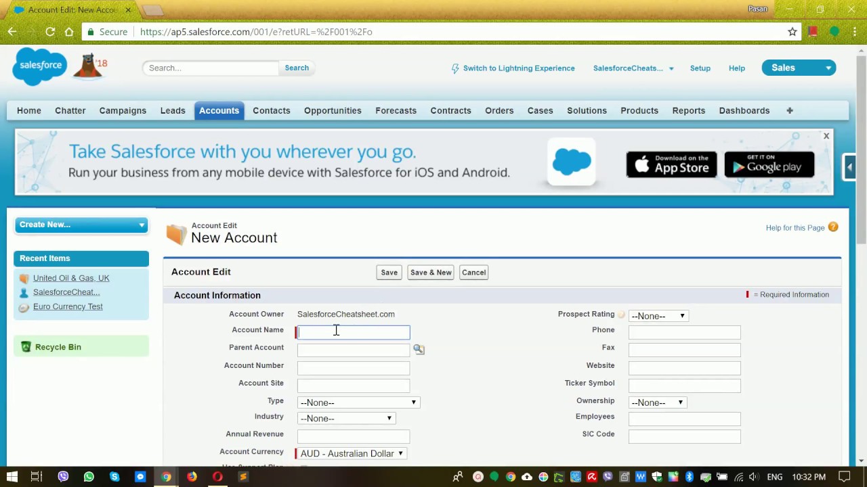The width and height of the screenshot is (867, 487).
Task: Click the browser back arrow
Action: pos(12,32)
